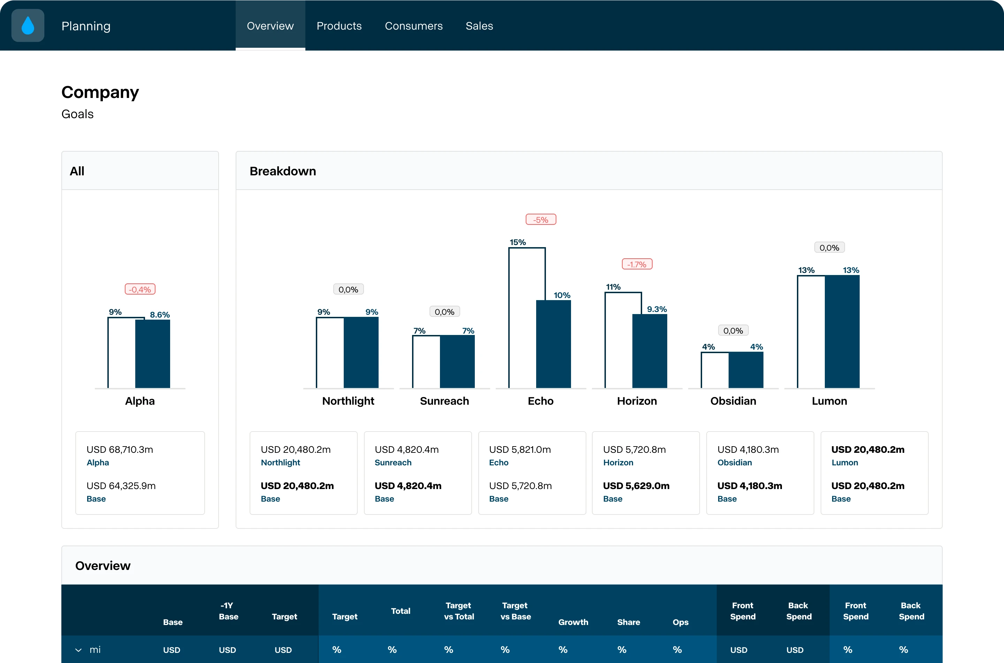Open the Overview tab
The width and height of the screenshot is (1004, 663).
[x=270, y=26]
